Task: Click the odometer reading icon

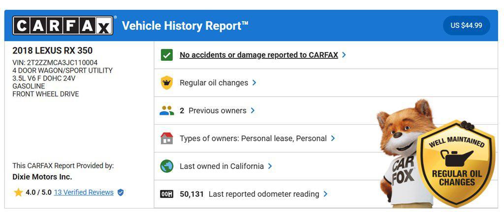Action: pos(166,194)
